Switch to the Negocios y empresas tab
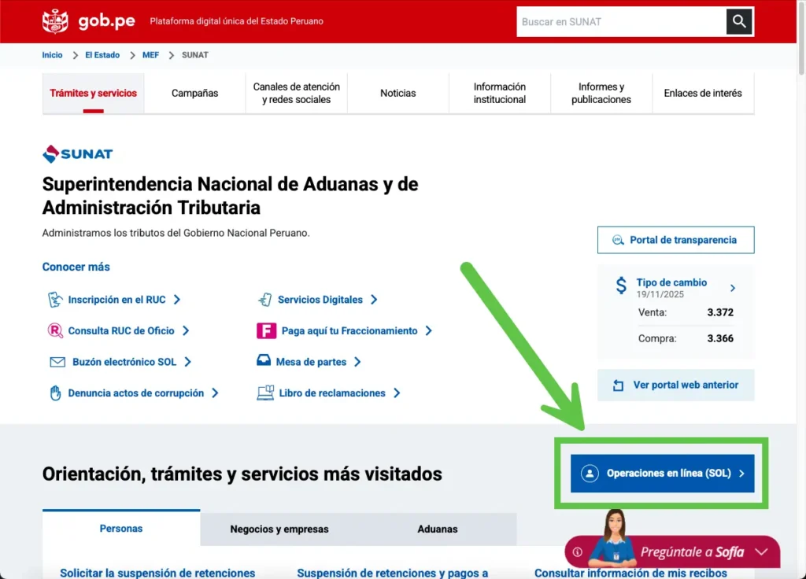Screen dimensions: 806x579 click(279, 529)
